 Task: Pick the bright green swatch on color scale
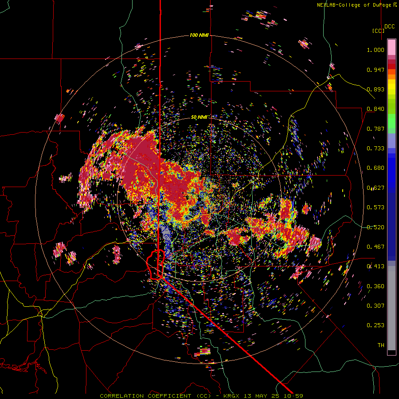click(x=391, y=121)
